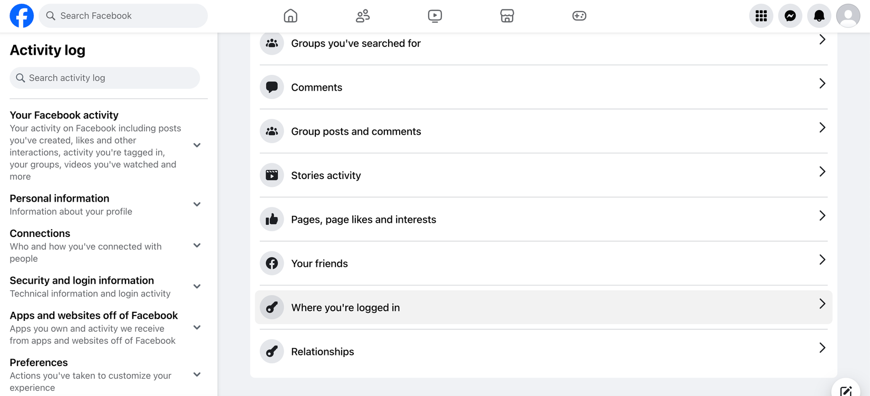Open the Gaming controller icon
870x396 pixels.
579,16
